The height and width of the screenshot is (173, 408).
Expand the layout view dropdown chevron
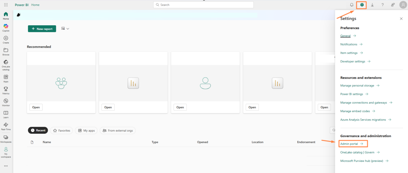68,29
